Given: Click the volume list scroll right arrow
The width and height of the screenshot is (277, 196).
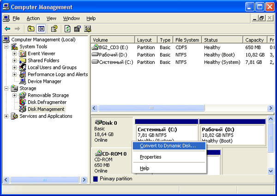Looking at the screenshot, I should (271, 108).
